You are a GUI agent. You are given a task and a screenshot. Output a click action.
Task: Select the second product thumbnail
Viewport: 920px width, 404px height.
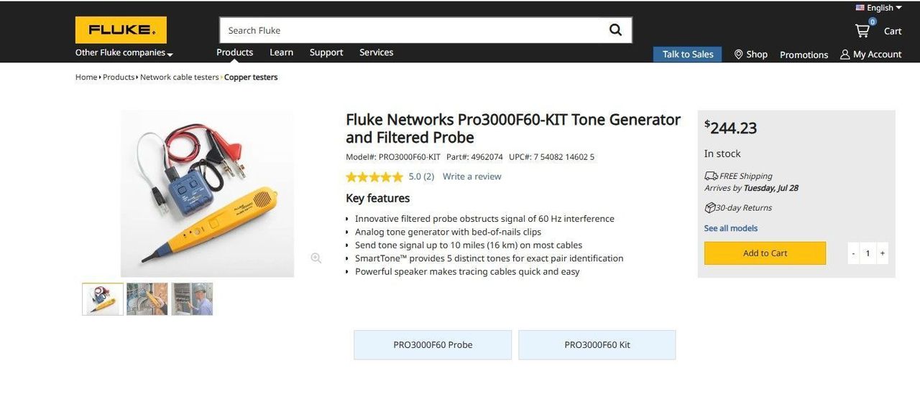tap(147, 299)
